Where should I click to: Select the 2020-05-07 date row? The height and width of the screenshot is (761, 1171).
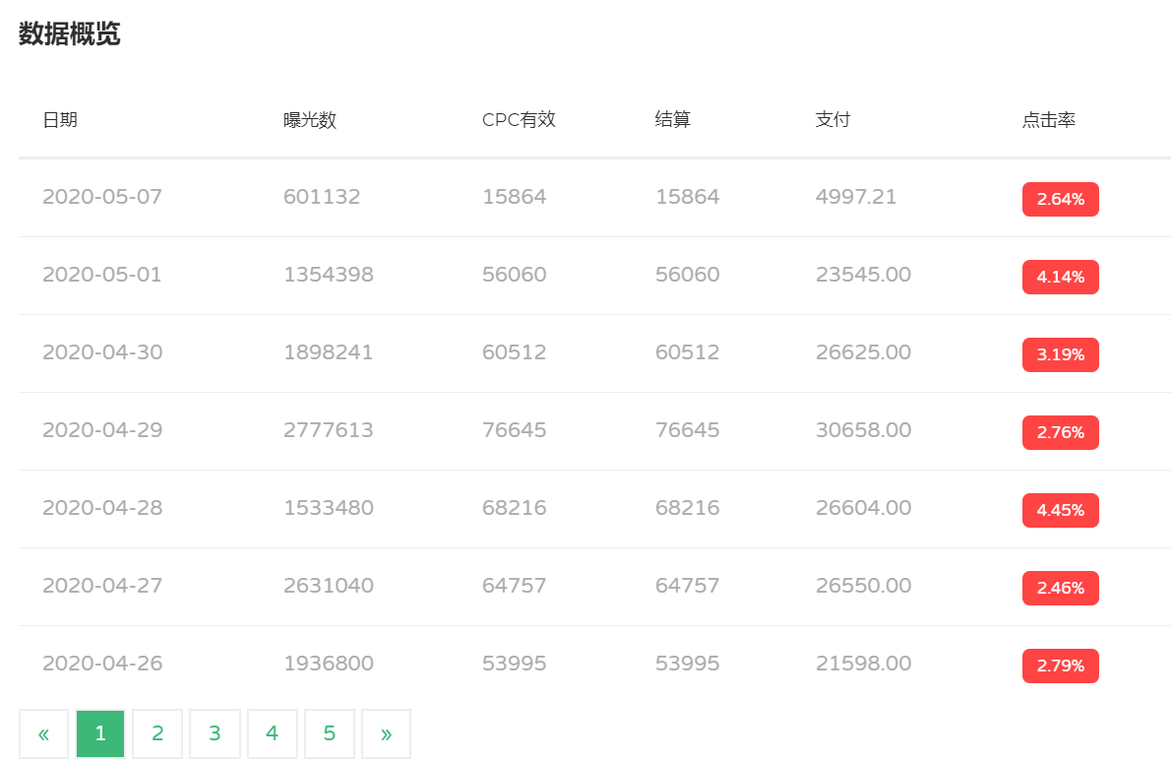click(x=102, y=197)
